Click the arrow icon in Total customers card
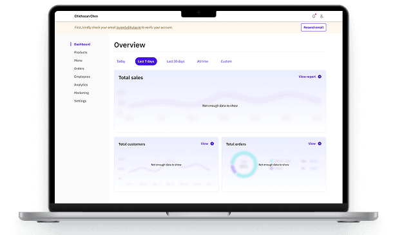Viewport: 395px width, 235px height. tap(212, 144)
